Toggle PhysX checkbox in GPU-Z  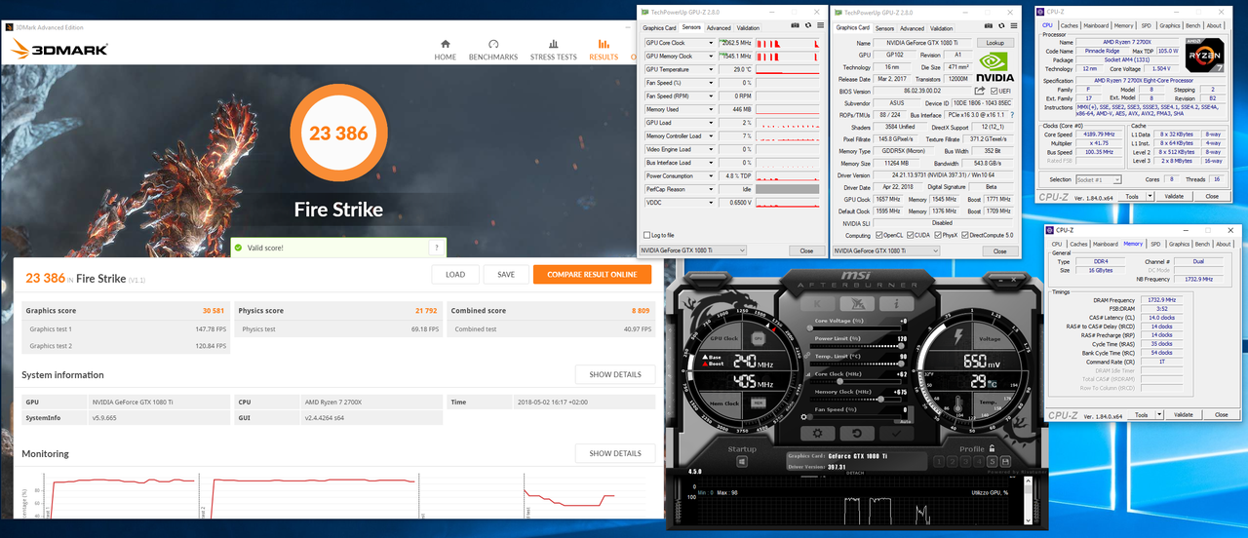938,235
